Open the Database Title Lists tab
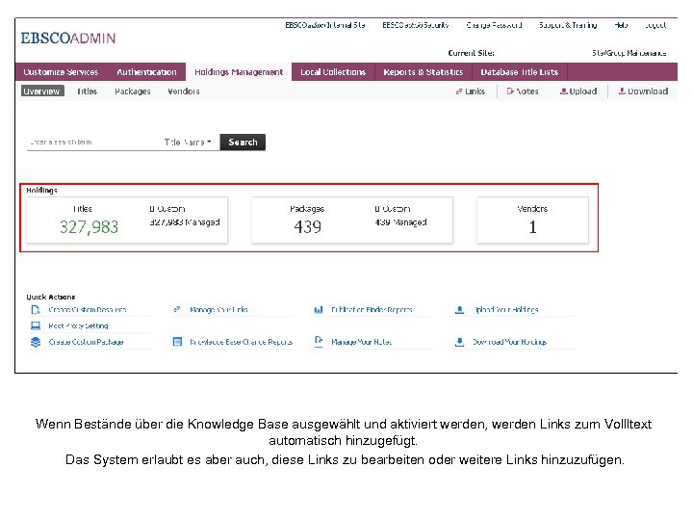The width and height of the screenshot is (693, 520). click(520, 72)
